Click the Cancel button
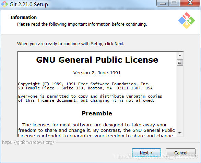The image size is (201, 163). [x=181, y=153]
